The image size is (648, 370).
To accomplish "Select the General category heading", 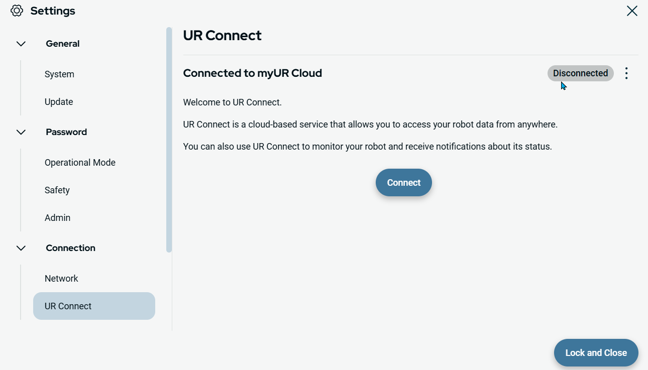I will [63, 44].
